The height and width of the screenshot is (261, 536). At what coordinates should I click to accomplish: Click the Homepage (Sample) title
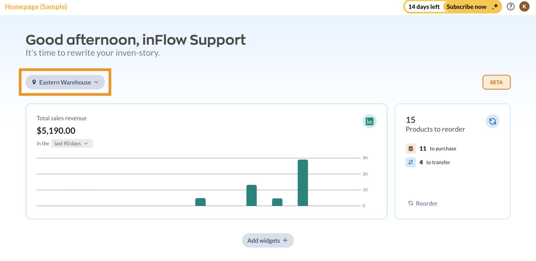pyautogui.click(x=36, y=7)
